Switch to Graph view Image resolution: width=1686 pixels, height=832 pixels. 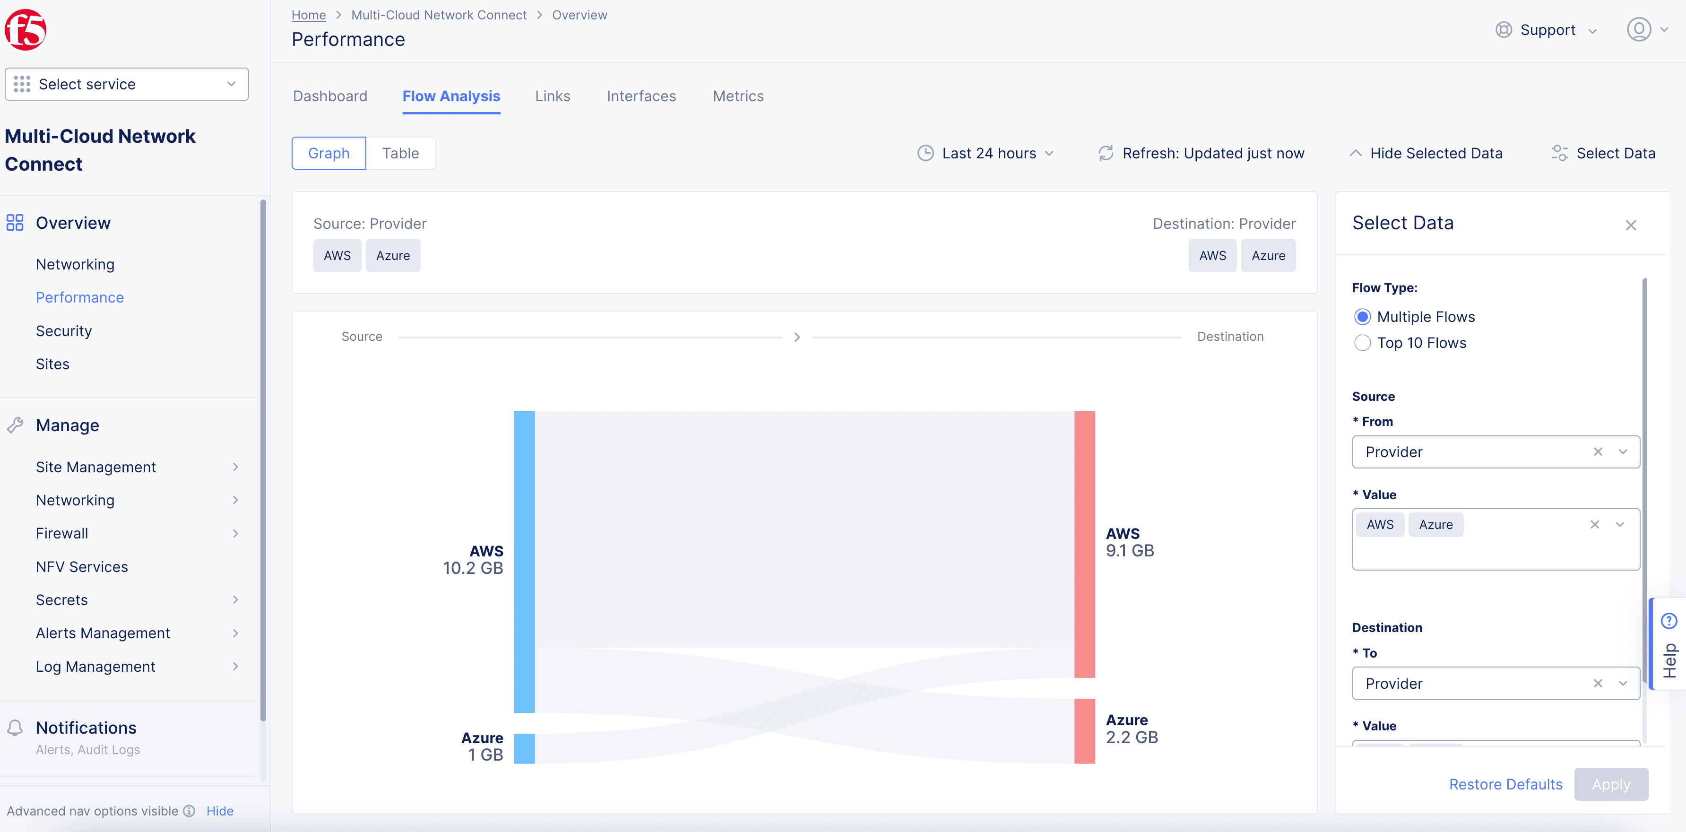coord(329,153)
